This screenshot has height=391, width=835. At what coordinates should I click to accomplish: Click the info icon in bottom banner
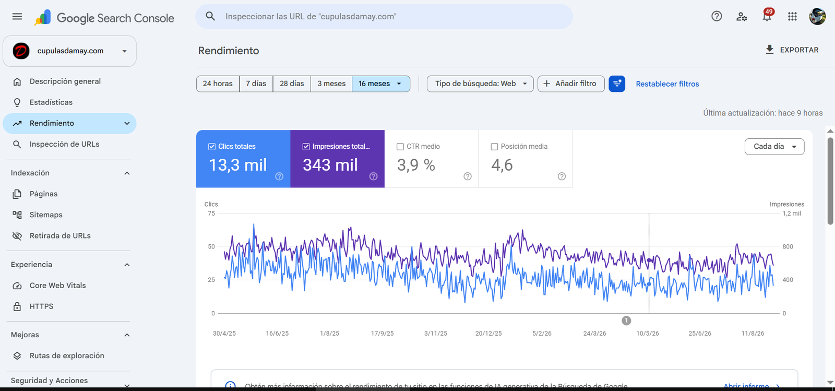coord(230,385)
